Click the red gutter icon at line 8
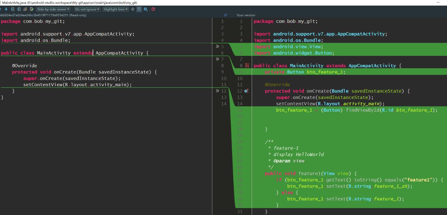This screenshot has width=447, height=215. pos(247,65)
